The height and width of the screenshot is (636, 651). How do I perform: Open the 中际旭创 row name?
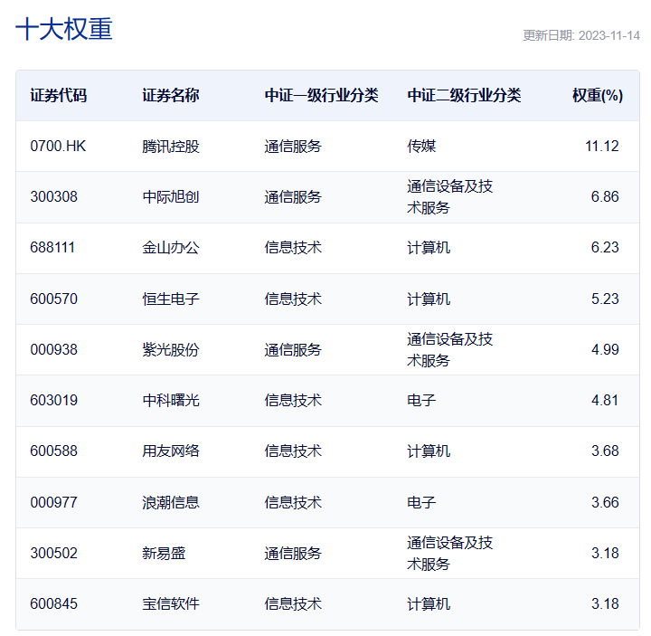(x=171, y=196)
